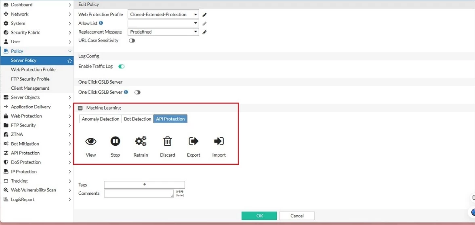
Task: Edit Replacement Message with pencil icon
Action: click(x=204, y=32)
